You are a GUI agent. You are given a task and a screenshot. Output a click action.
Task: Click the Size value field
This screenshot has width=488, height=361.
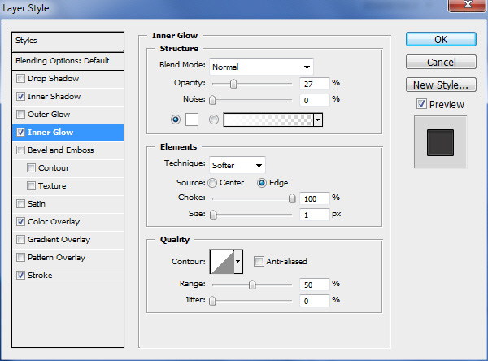coord(314,215)
